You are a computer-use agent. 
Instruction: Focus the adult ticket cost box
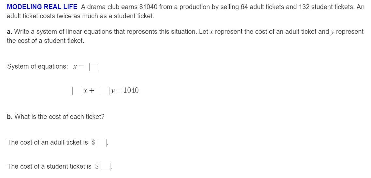[102, 143]
